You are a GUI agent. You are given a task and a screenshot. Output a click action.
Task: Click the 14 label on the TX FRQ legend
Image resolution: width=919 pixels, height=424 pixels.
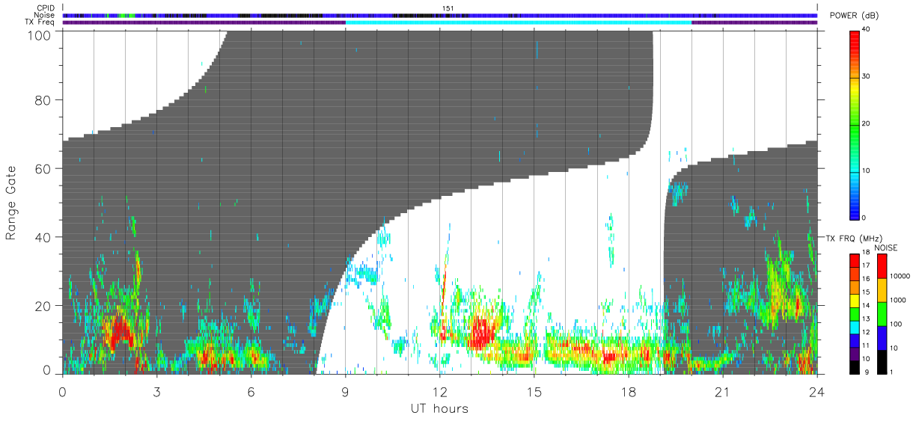point(867,306)
